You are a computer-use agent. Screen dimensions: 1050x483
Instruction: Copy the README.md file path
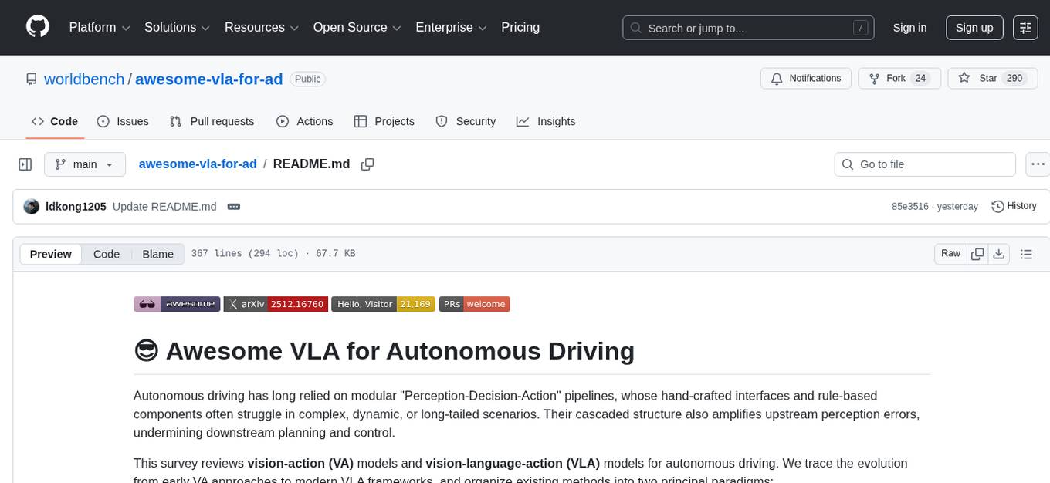pyautogui.click(x=367, y=164)
